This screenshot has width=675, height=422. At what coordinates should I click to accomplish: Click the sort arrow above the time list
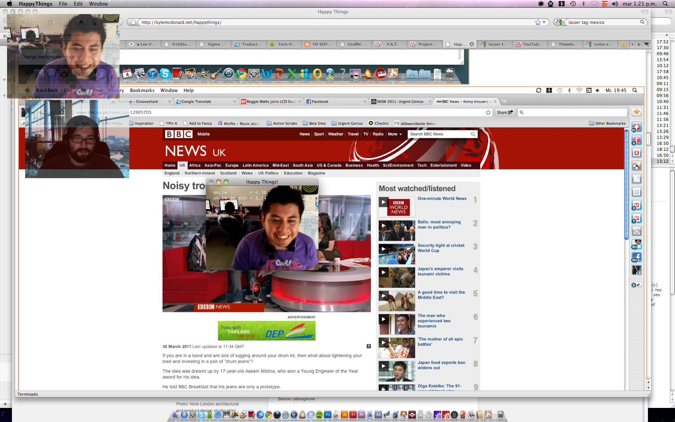[x=667, y=35]
